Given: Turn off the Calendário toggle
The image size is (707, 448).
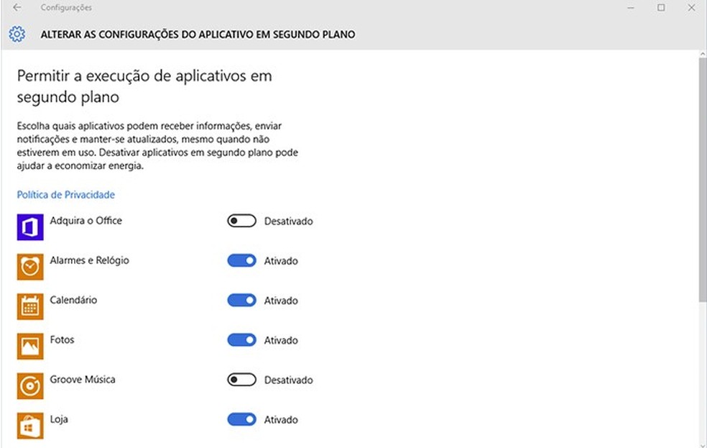Looking at the screenshot, I should (241, 300).
